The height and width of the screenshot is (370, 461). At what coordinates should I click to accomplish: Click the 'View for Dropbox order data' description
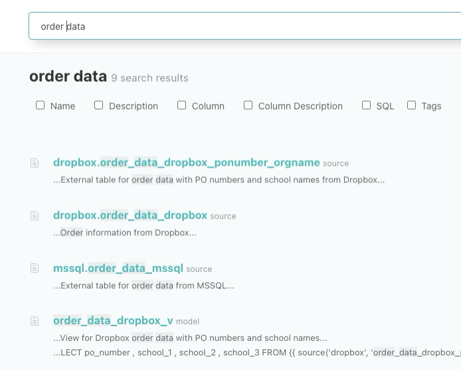[x=190, y=338]
